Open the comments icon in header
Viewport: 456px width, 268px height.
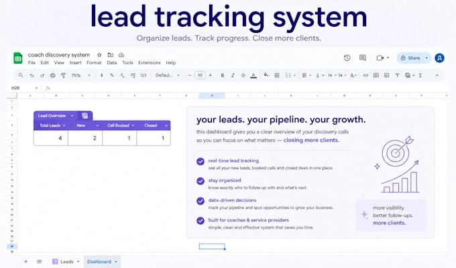362,58
